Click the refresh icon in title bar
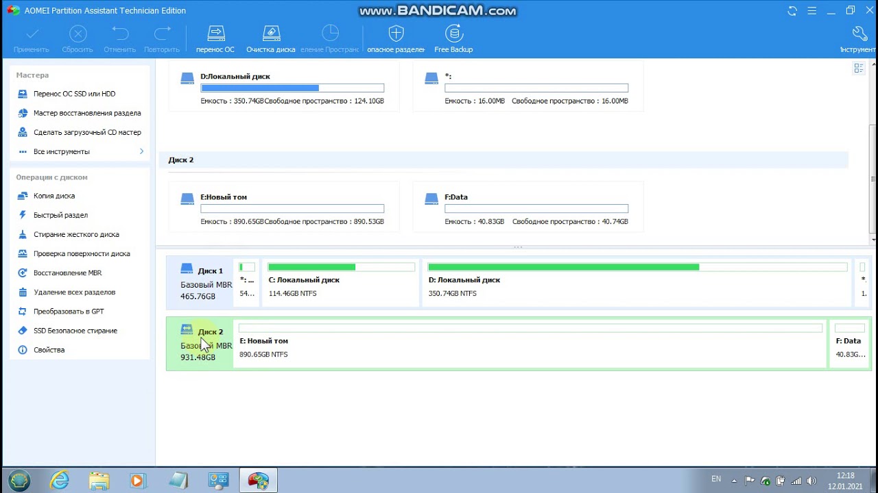The width and height of the screenshot is (878, 493). (792, 11)
